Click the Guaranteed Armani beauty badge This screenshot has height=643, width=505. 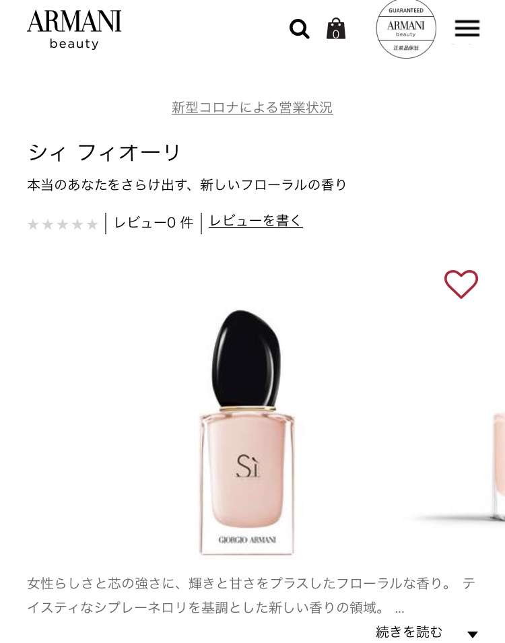[x=406, y=29]
